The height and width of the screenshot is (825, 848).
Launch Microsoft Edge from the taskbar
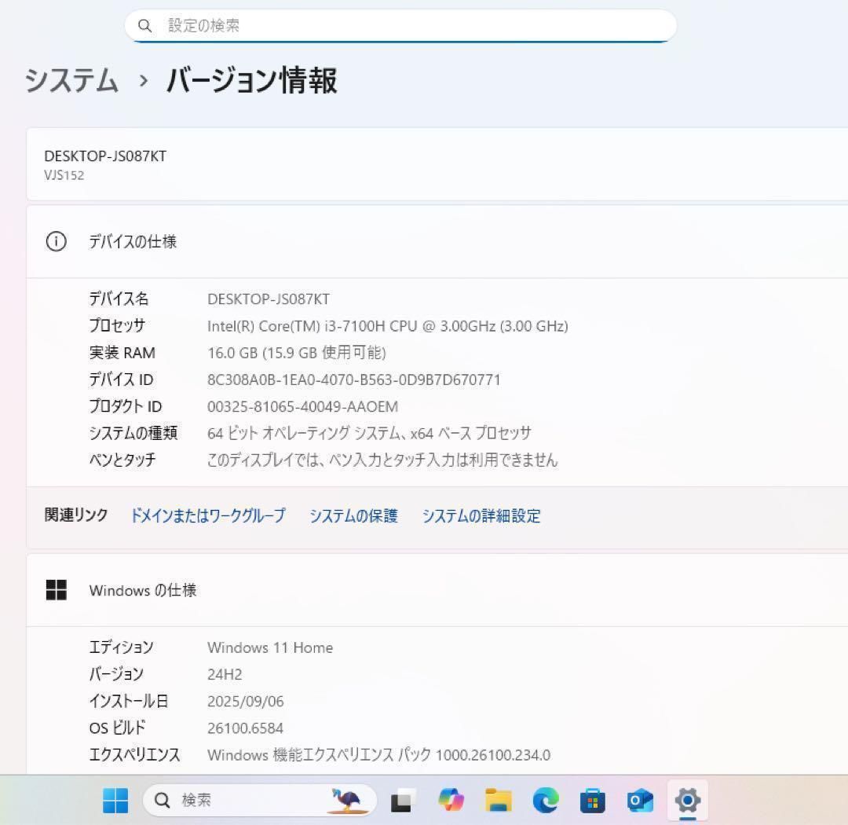tap(546, 801)
